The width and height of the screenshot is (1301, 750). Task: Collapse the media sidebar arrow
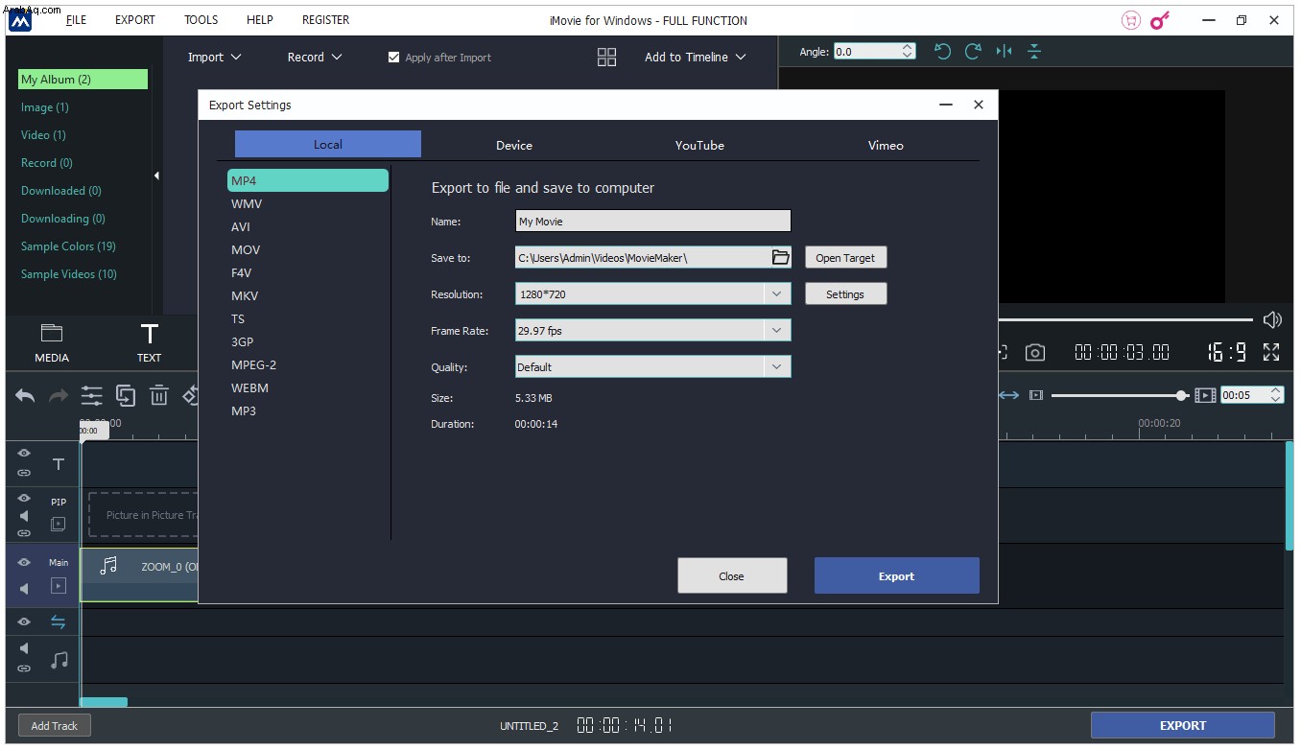[156, 176]
